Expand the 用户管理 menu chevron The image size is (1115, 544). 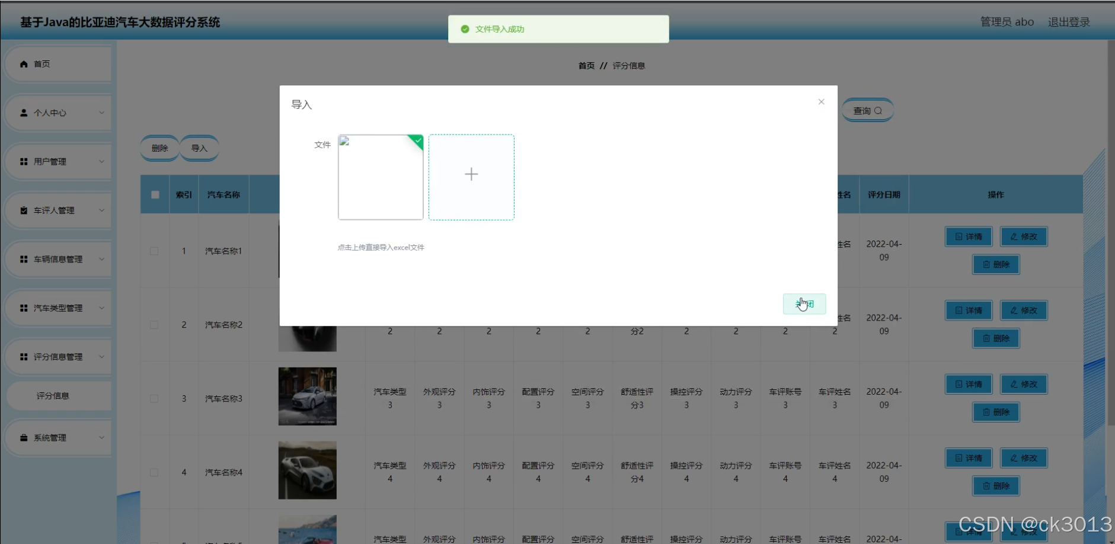[x=101, y=161]
